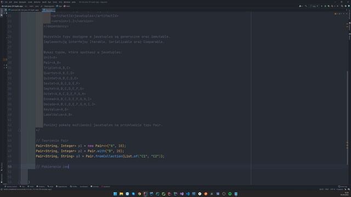351x197 pixels.
Task: Click the App class breadcrumb
Action: point(59,6)
